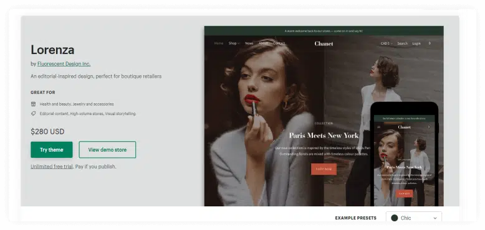Follow the Unlimited free trial link

click(x=52, y=167)
